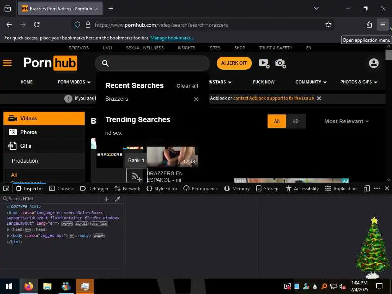
Task: Click the site search magnifier icon
Action: coord(105,63)
